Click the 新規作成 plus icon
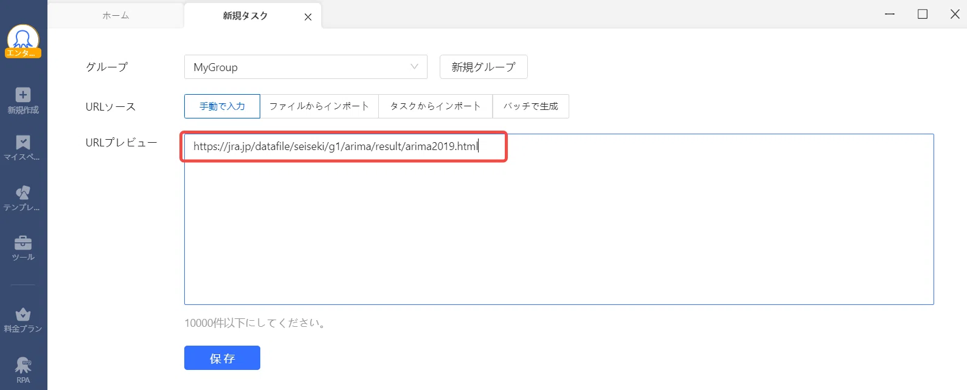 23,95
